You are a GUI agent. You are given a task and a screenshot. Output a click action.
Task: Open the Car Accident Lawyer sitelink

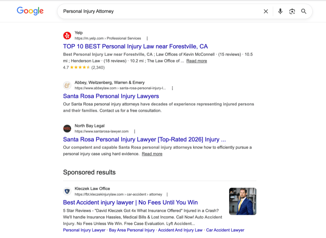225,230
